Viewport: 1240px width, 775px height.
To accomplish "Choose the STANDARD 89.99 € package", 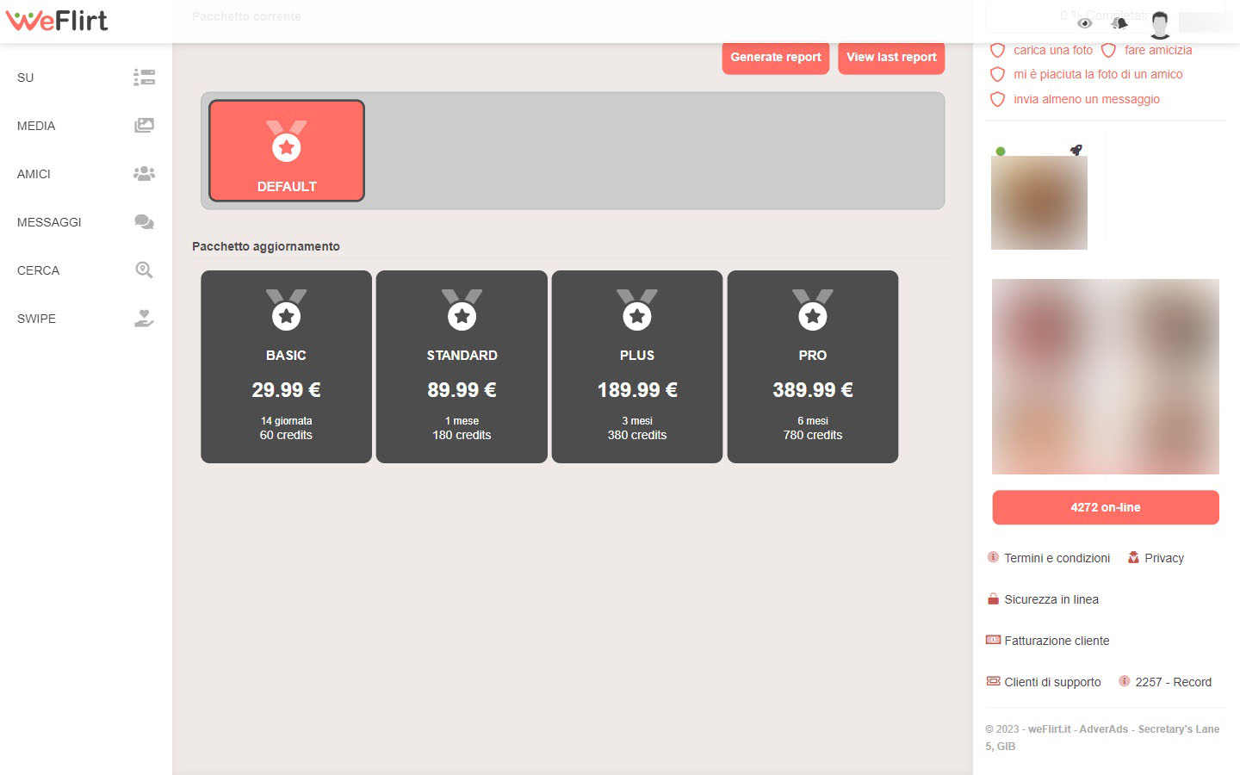I will pyautogui.click(x=462, y=367).
